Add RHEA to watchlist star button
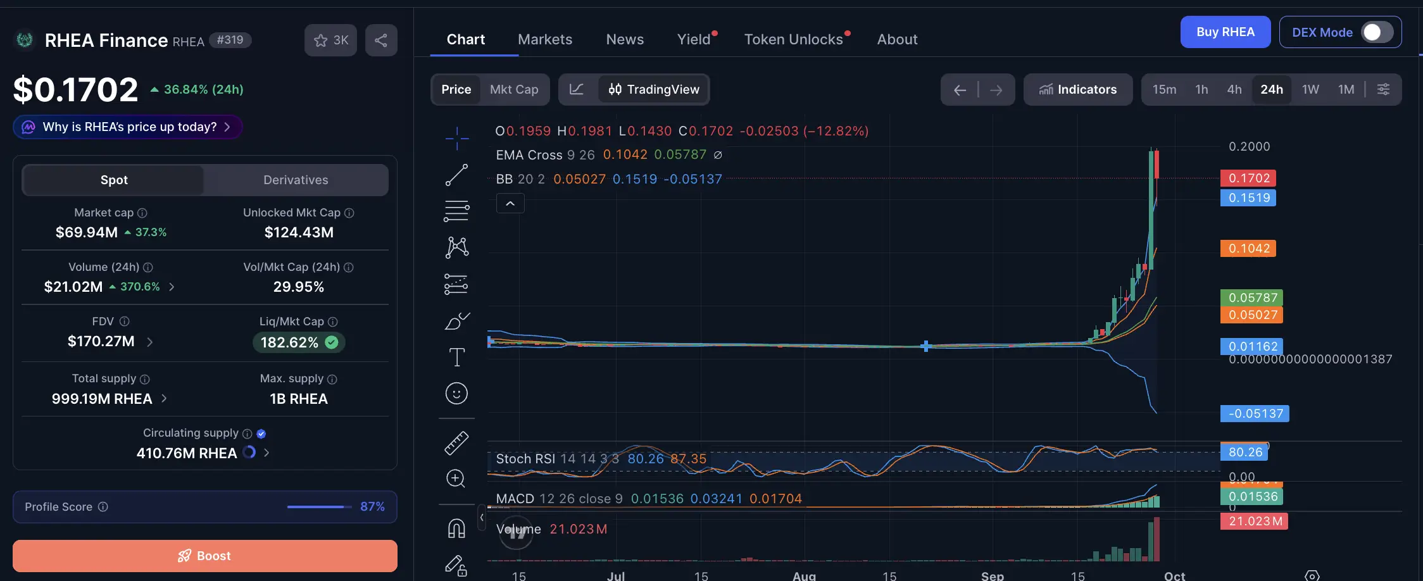This screenshot has width=1423, height=581. click(331, 41)
